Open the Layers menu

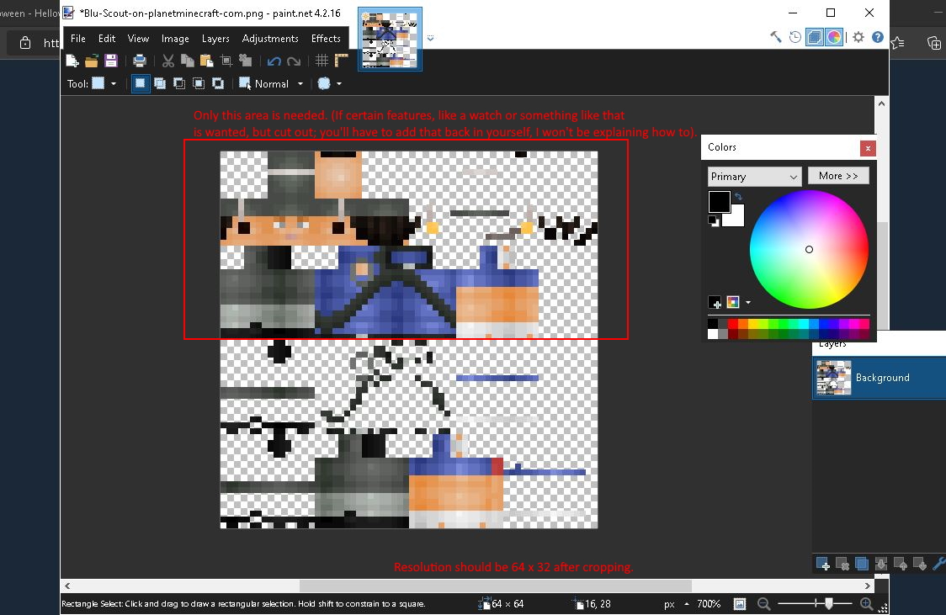[215, 39]
